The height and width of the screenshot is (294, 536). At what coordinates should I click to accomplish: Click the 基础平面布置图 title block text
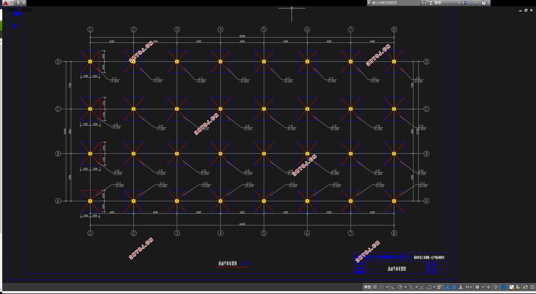397,269
